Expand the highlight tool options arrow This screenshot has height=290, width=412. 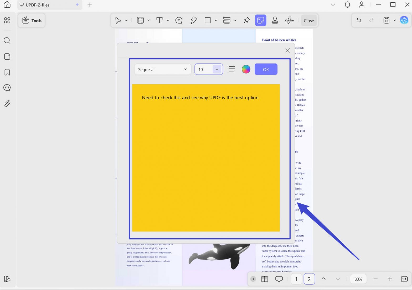tap(148, 20)
